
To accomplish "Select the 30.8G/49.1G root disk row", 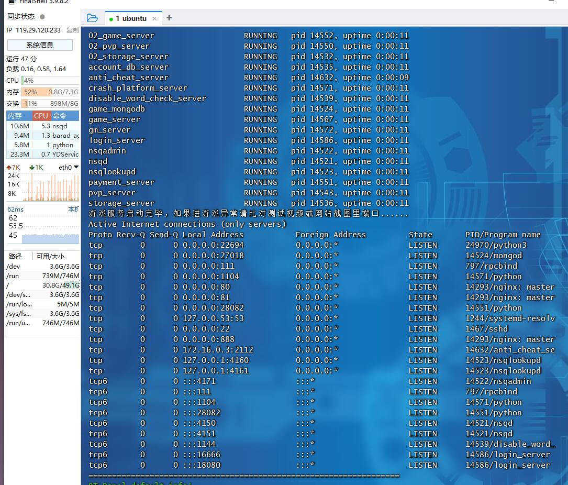I will tap(43, 285).
